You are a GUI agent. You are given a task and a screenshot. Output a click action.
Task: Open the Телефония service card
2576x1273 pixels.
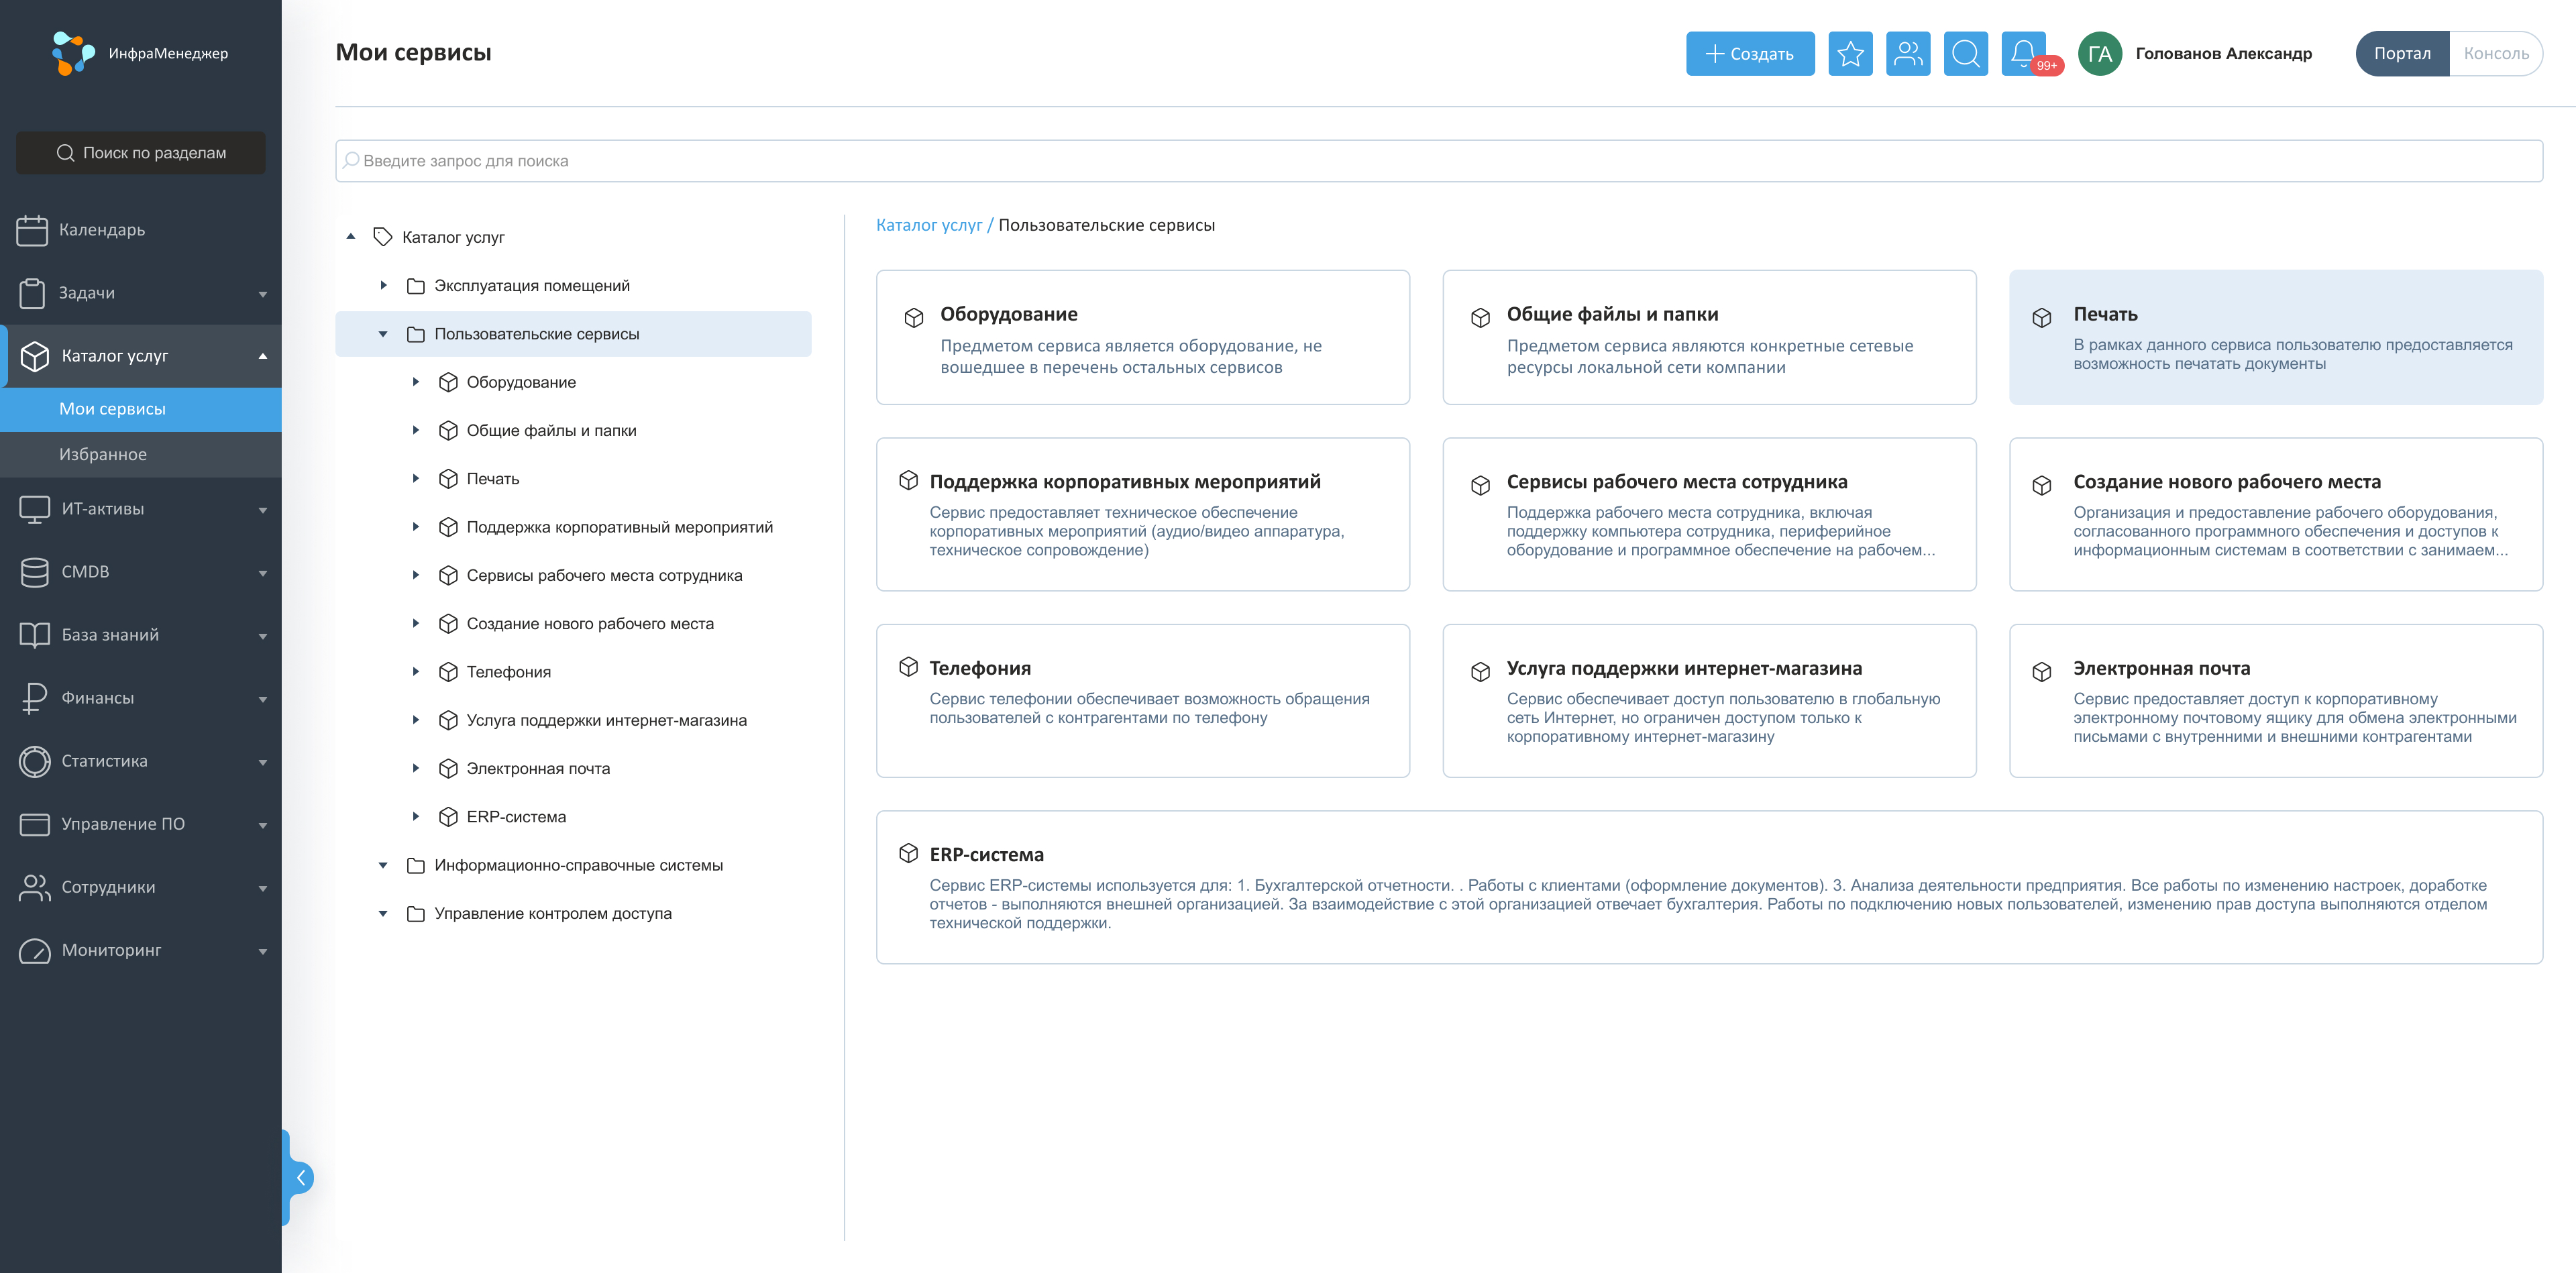point(1142,700)
